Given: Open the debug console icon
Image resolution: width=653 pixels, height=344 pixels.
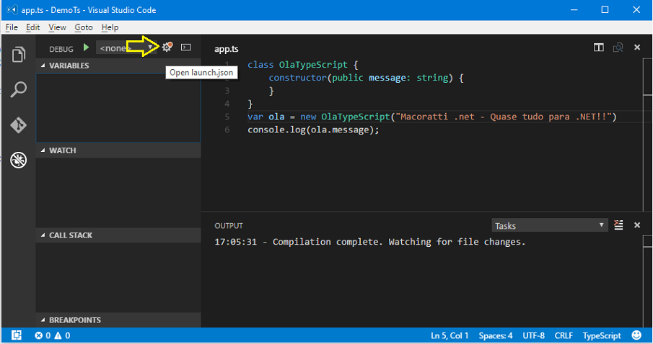Looking at the screenshot, I should coord(185,47).
